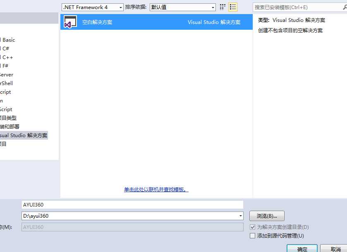
Task: Open the .NET Framework 4 dropdown
Action: coord(93,7)
